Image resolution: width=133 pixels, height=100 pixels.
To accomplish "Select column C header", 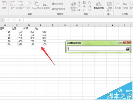I will [x=17, y=25].
